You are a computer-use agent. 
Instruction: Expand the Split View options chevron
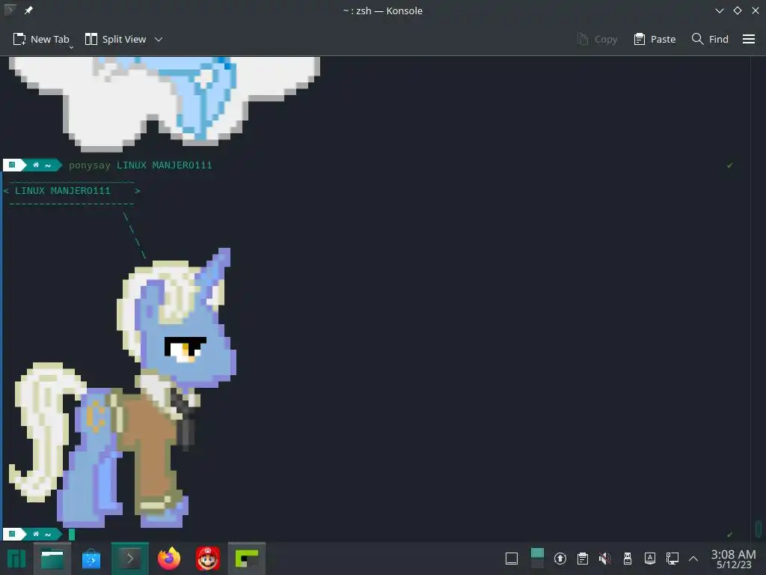(x=159, y=39)
